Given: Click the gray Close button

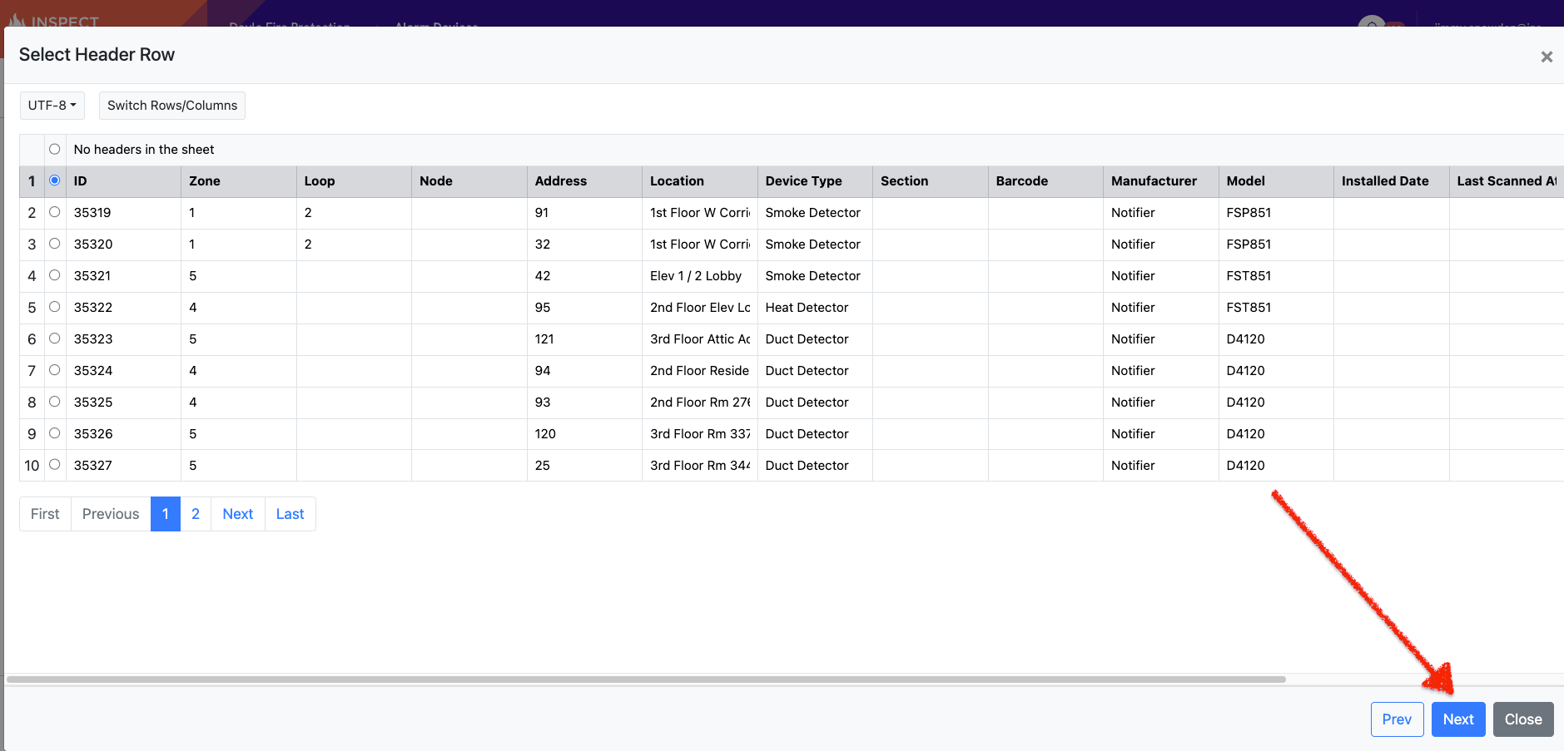Looking at the screenshot, I should pyautogui.click(x=1523, y=719).
